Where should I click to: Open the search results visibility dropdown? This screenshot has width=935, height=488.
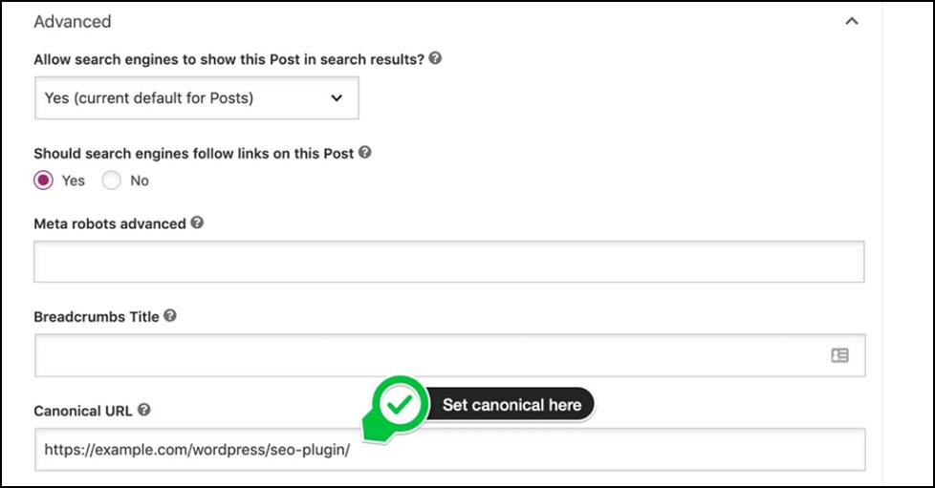pyautogui.click(x=197, y=97)
